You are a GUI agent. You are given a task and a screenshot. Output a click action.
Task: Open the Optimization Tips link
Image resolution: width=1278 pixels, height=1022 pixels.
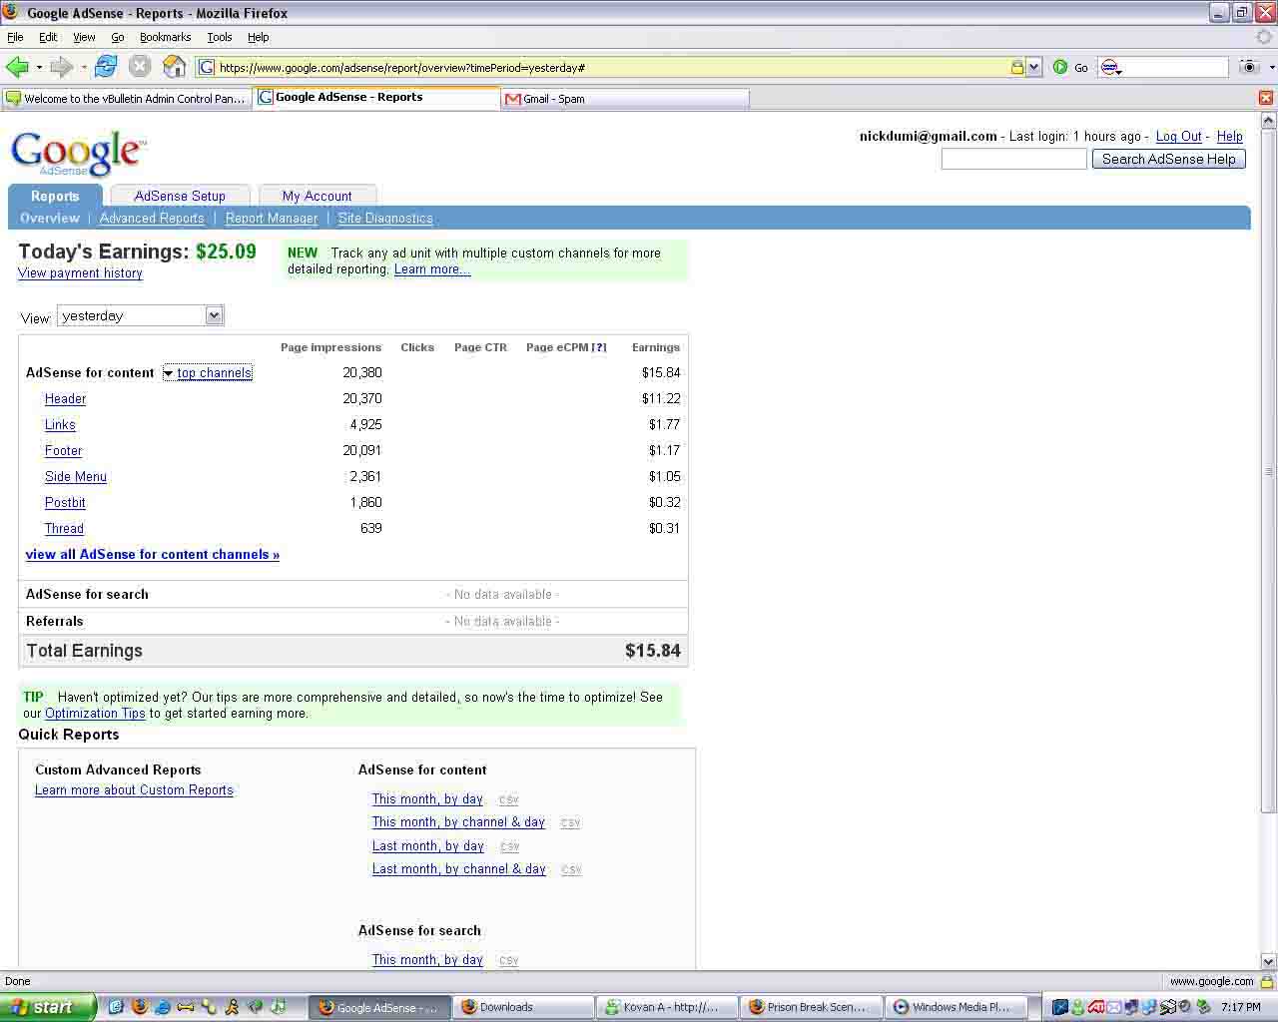click(95, 713)
